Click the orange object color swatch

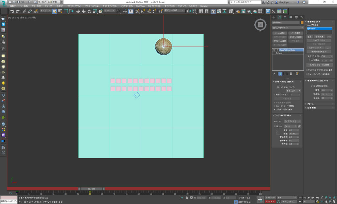(302, 23)
